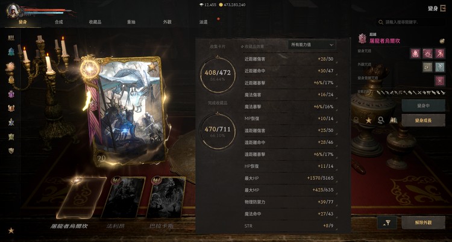Click the 變身成長 button
The image size is (452, 242).
pyautogui.click(x=423, y=120)
